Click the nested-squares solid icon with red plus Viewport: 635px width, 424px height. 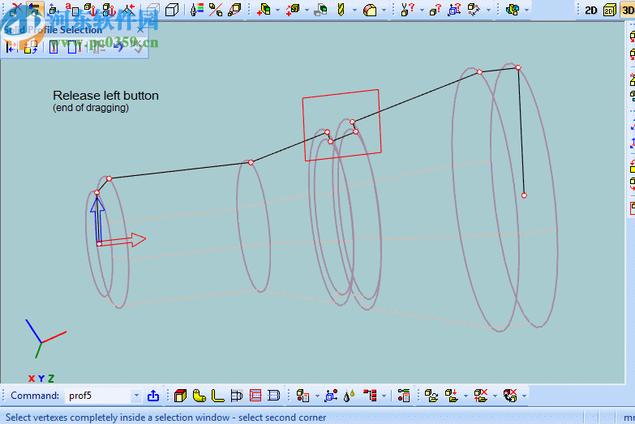(293, 9)
